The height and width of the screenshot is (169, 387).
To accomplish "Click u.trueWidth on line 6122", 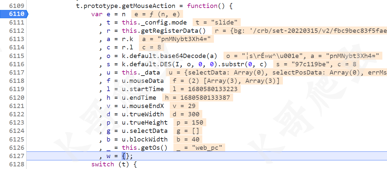I will coord(143,114).
